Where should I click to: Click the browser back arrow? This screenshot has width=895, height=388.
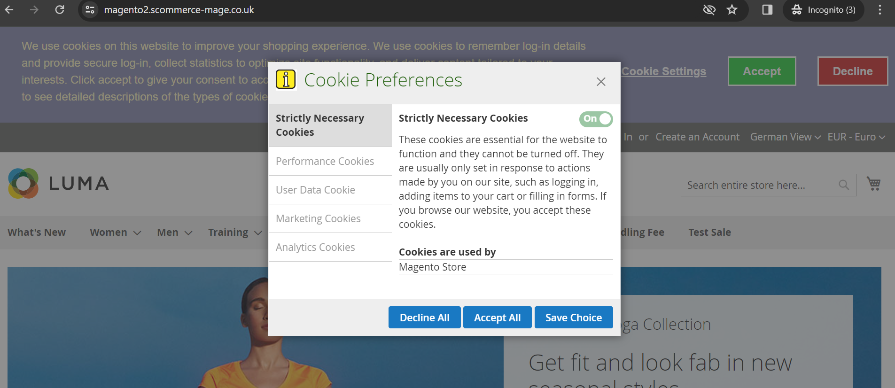pos(9,10)
